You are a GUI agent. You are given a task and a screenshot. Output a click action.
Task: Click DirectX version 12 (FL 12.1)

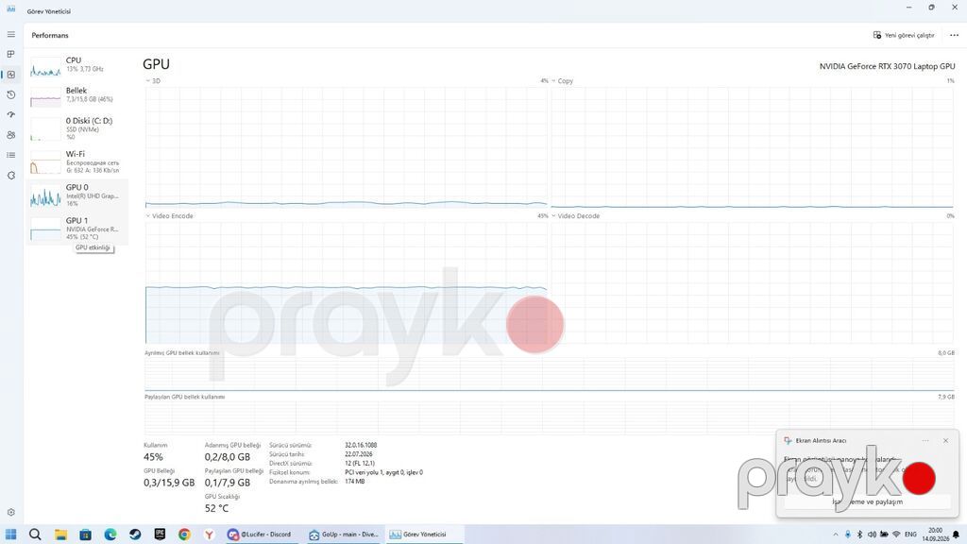click(x=360, y=463)
